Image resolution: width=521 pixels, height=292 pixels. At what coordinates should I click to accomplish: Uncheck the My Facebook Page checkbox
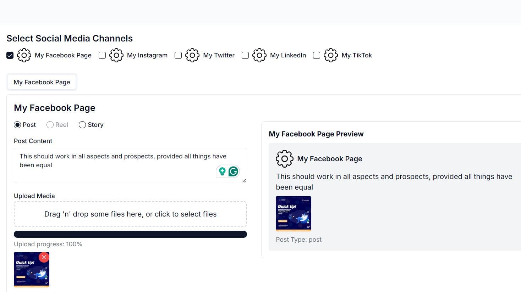10,55
